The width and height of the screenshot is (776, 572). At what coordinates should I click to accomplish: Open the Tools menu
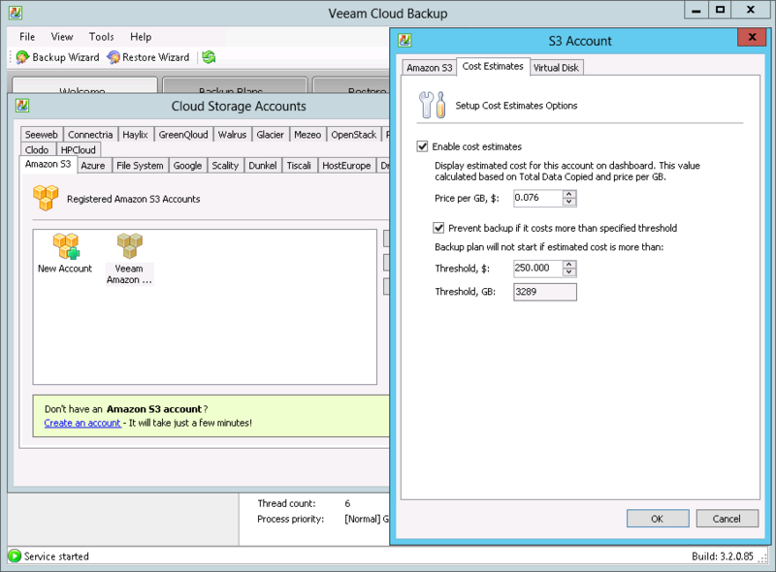(101, 36)
